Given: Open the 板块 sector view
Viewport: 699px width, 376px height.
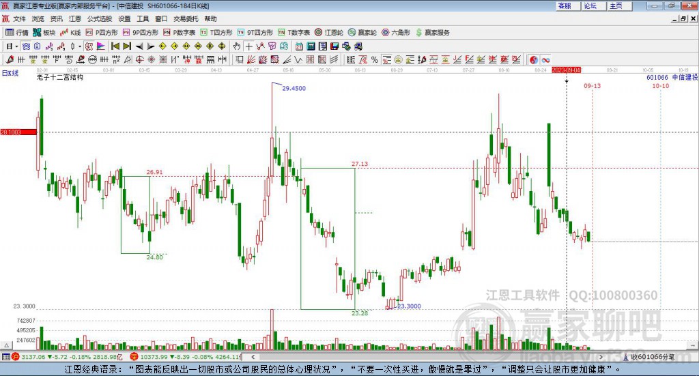Looking at the screenshot, I should (44, 33).
